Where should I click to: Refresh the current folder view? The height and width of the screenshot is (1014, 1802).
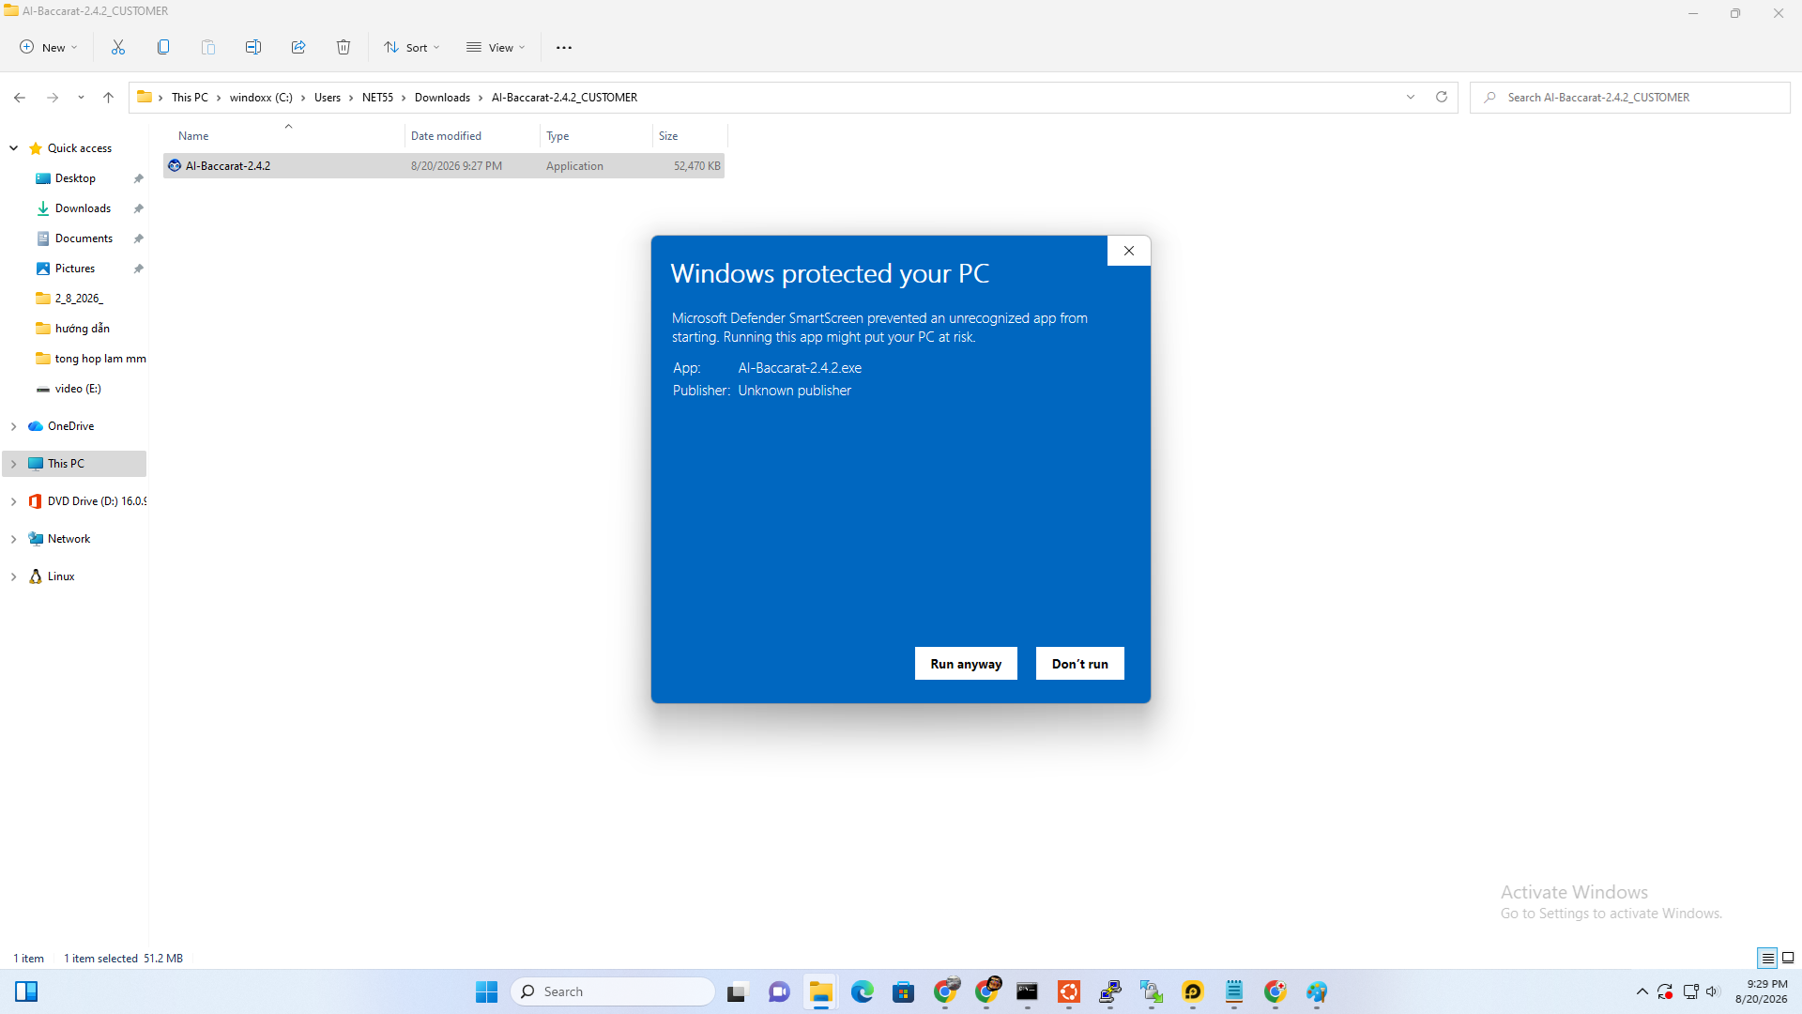[1442, 97]
